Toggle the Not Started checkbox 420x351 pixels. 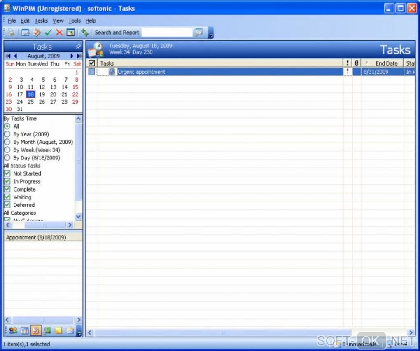click(7, 173)
